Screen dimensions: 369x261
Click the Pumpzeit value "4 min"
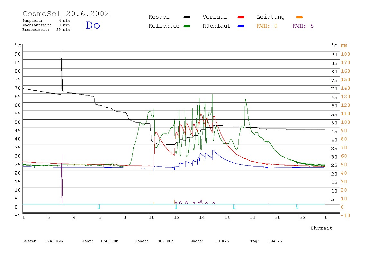[64, 21]
